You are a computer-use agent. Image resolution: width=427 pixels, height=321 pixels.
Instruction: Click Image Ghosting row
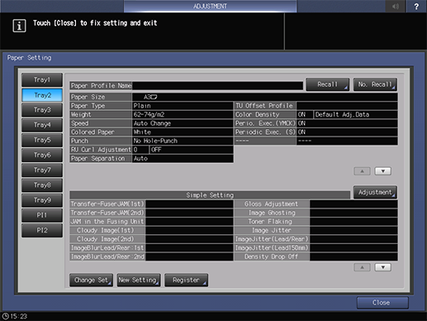[x=316, y=213]
